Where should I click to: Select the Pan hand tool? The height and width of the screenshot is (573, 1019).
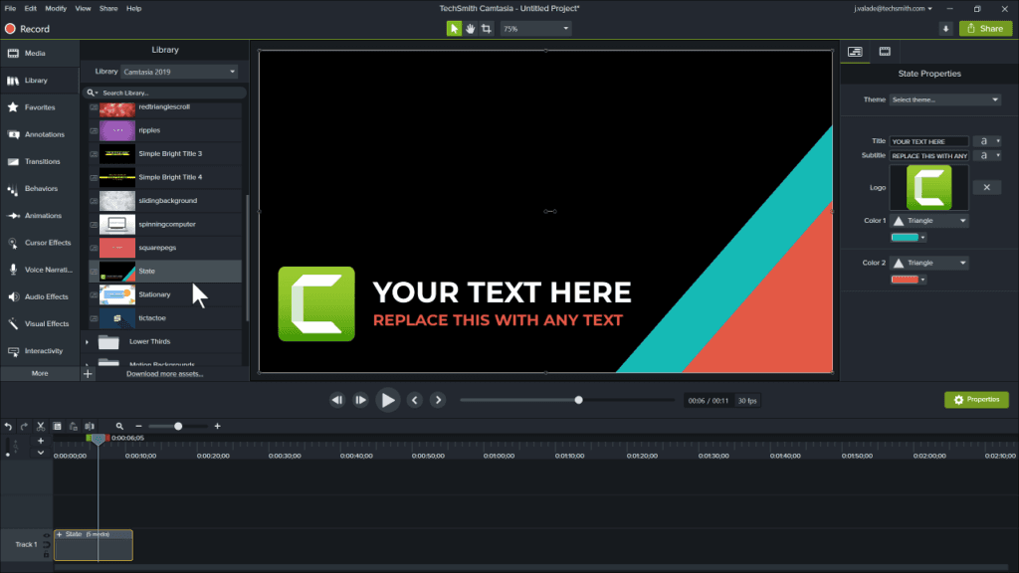click(470, 29)
